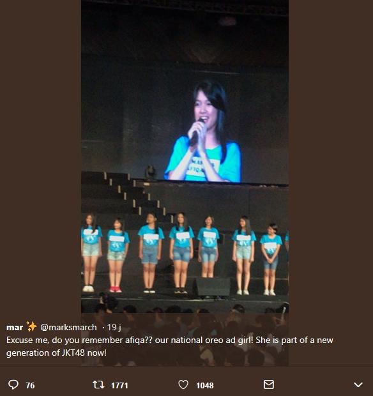Open the concert stage photo
This screenshot has width=373, height=396.
(x=185, y=156)
